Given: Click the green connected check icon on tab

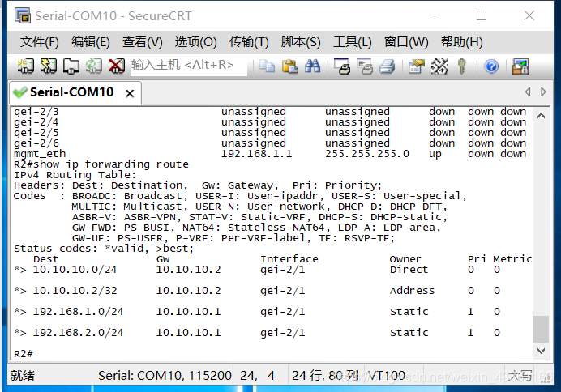Looking at the screenshot, I should (19, 92).
